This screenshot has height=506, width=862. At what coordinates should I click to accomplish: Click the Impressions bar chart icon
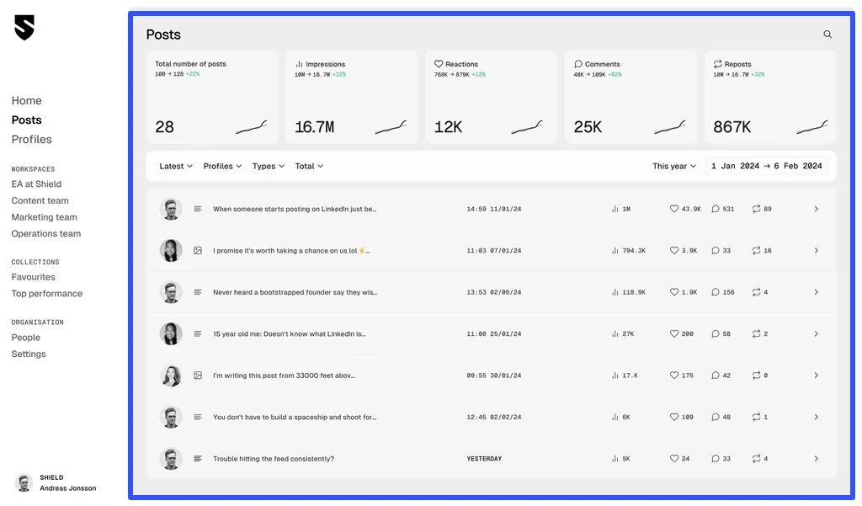pos(298,63)
